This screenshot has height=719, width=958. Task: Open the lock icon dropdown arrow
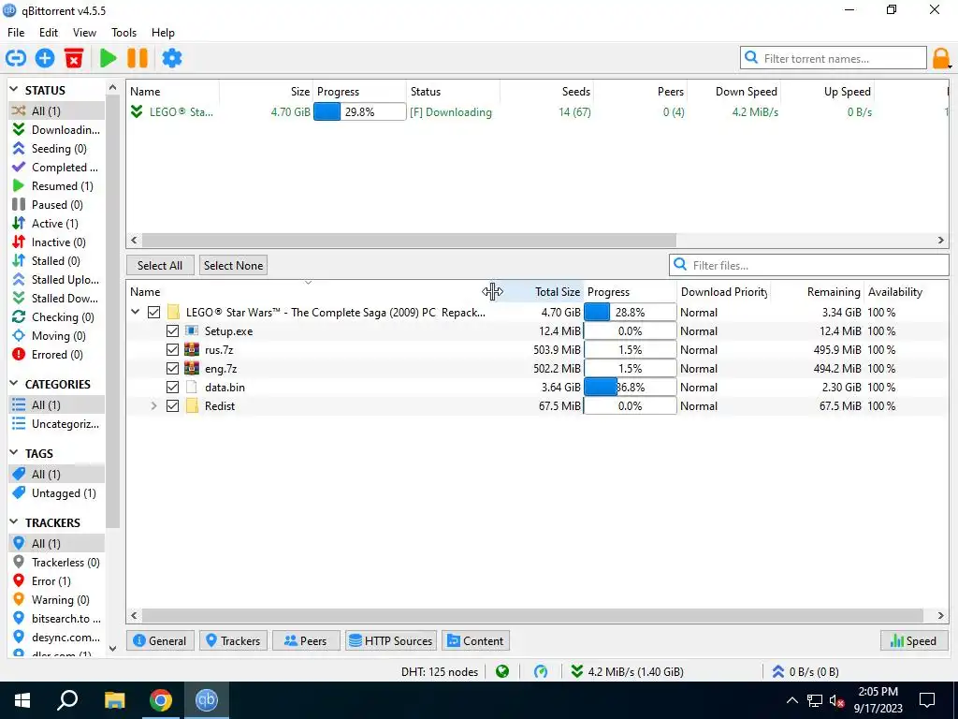point(951,65)
